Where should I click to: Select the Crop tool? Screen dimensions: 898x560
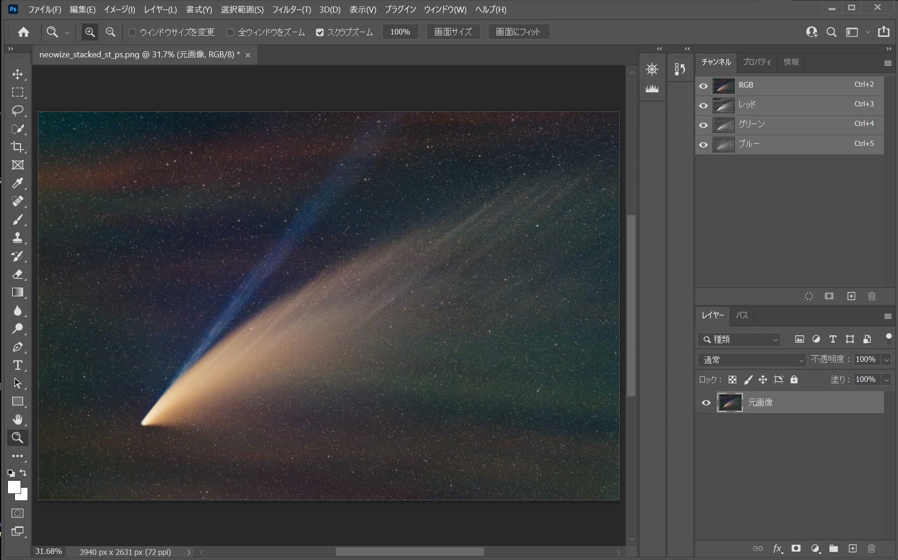pyautogui.click(x=18, y=147)
